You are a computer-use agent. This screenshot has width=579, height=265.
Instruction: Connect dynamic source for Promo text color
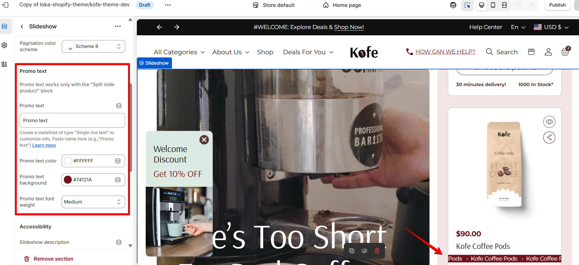(118, 161)
